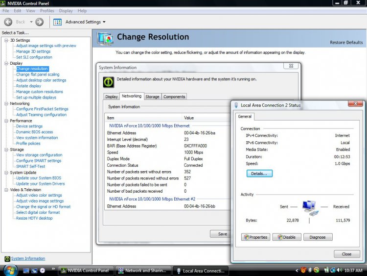This screenshot has height=276, width=367.
Task: Switch to the Storage tab
Action: [x=152, y=97]
